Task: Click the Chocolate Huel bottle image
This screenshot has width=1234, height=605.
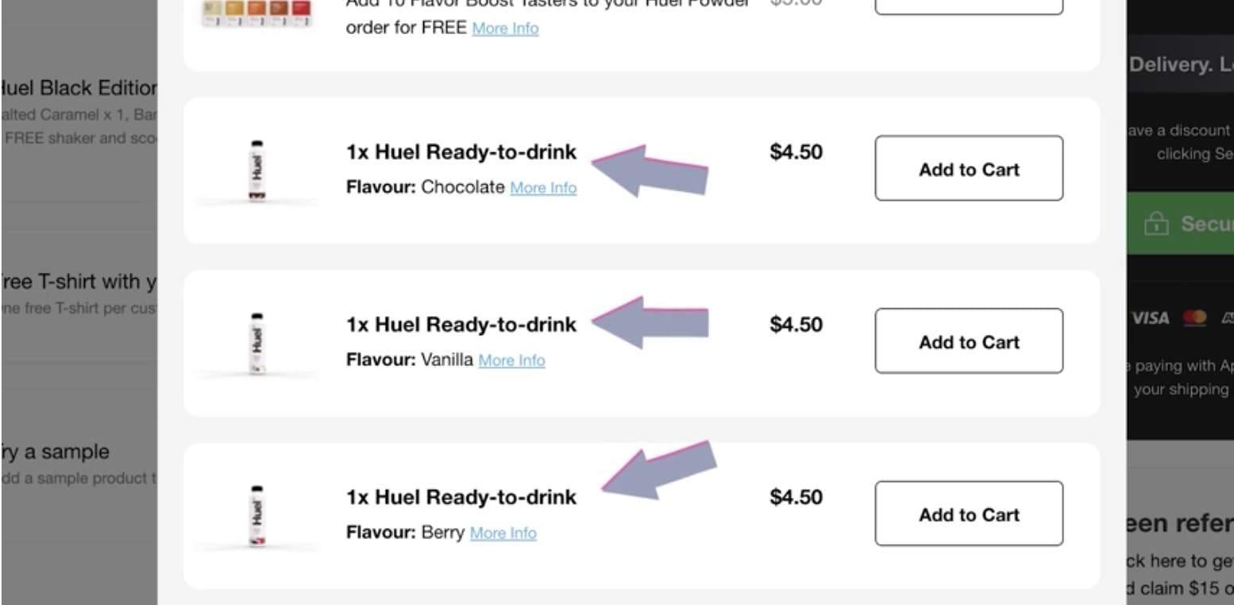Action: point(256,170)
